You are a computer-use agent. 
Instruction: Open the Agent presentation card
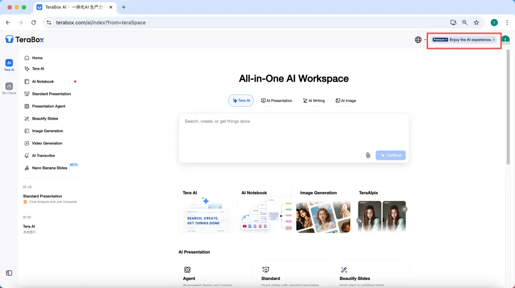(x=216, y=275)
